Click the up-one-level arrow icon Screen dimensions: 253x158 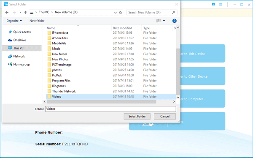pos(25,12)
